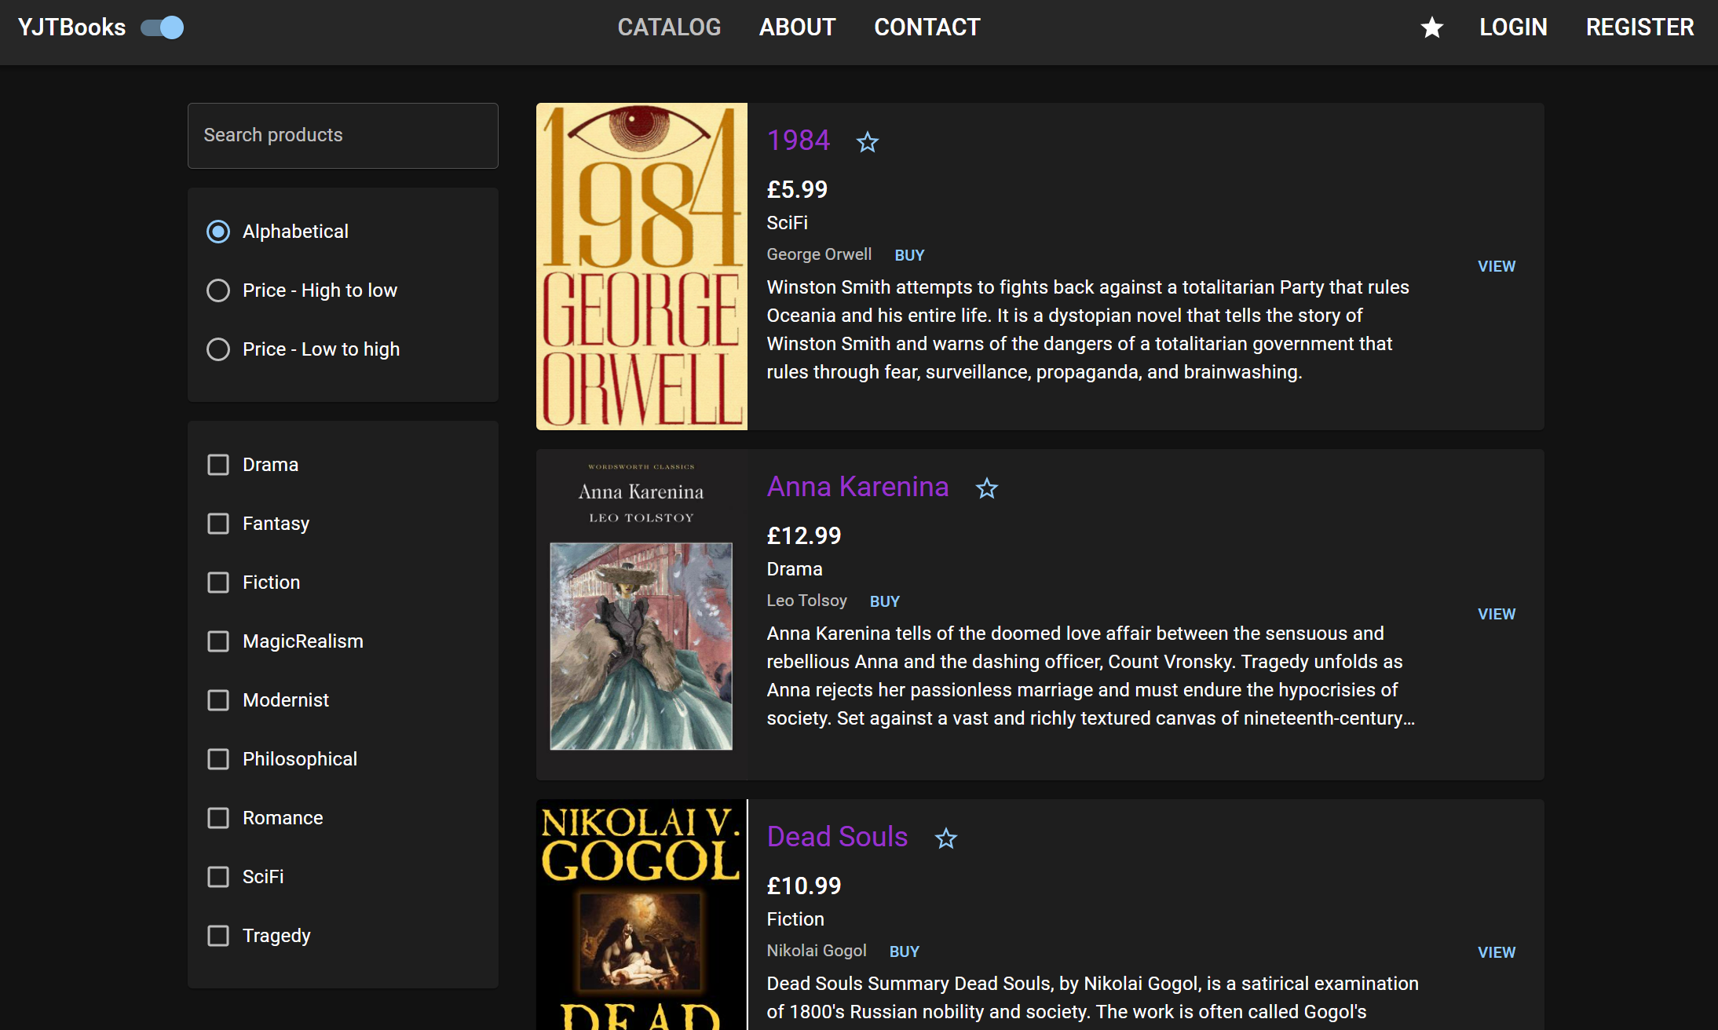
Task: Click the 1984 book cover image
Action: tap(642, 266)
